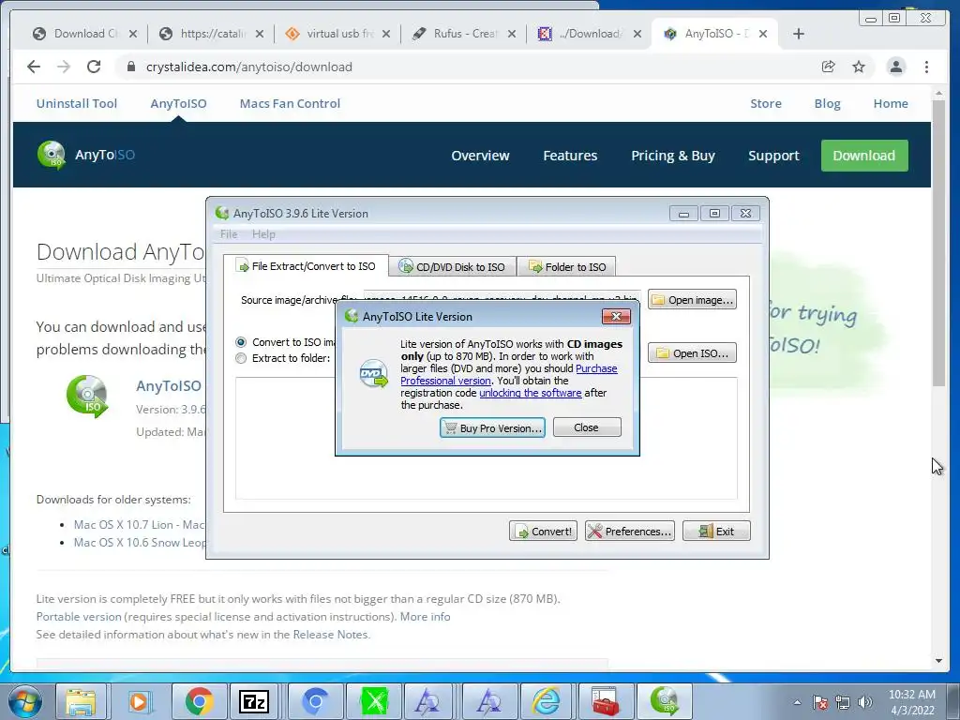The width and height of the screenshot is (960, 720).
Task: Click the Open image button
Action: point(692,300)
